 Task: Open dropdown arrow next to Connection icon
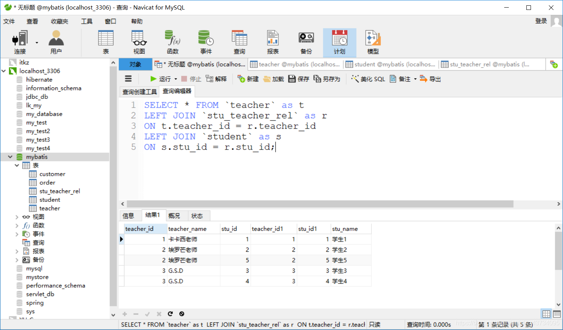37,42
